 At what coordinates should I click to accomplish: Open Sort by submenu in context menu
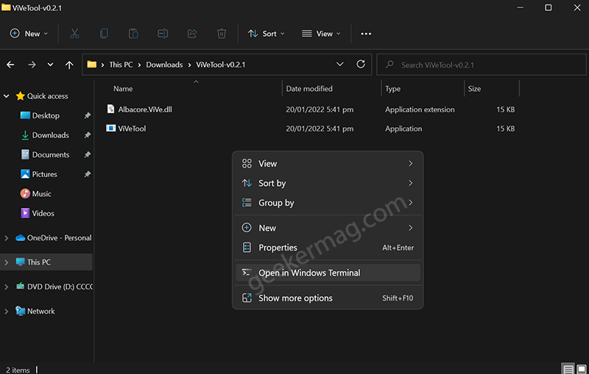coord(328,183)
